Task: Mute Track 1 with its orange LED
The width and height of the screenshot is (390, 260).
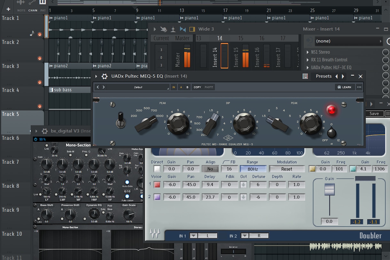Action: [40, 34]
